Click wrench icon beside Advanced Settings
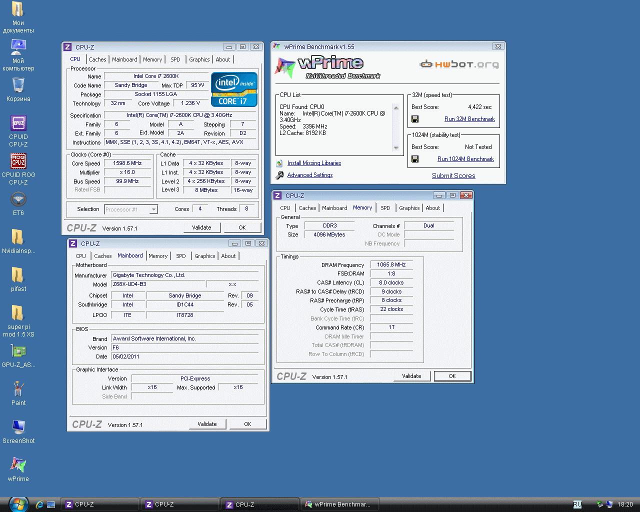The width and height of the screenshot is (640, 512). coord(279,175)
